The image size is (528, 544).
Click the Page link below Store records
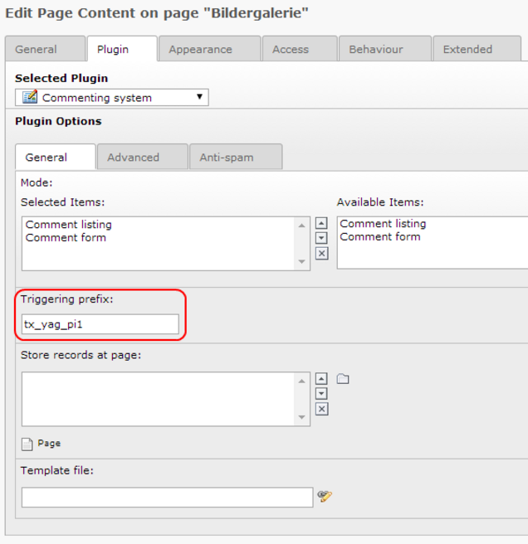click(x=48, y=444)
